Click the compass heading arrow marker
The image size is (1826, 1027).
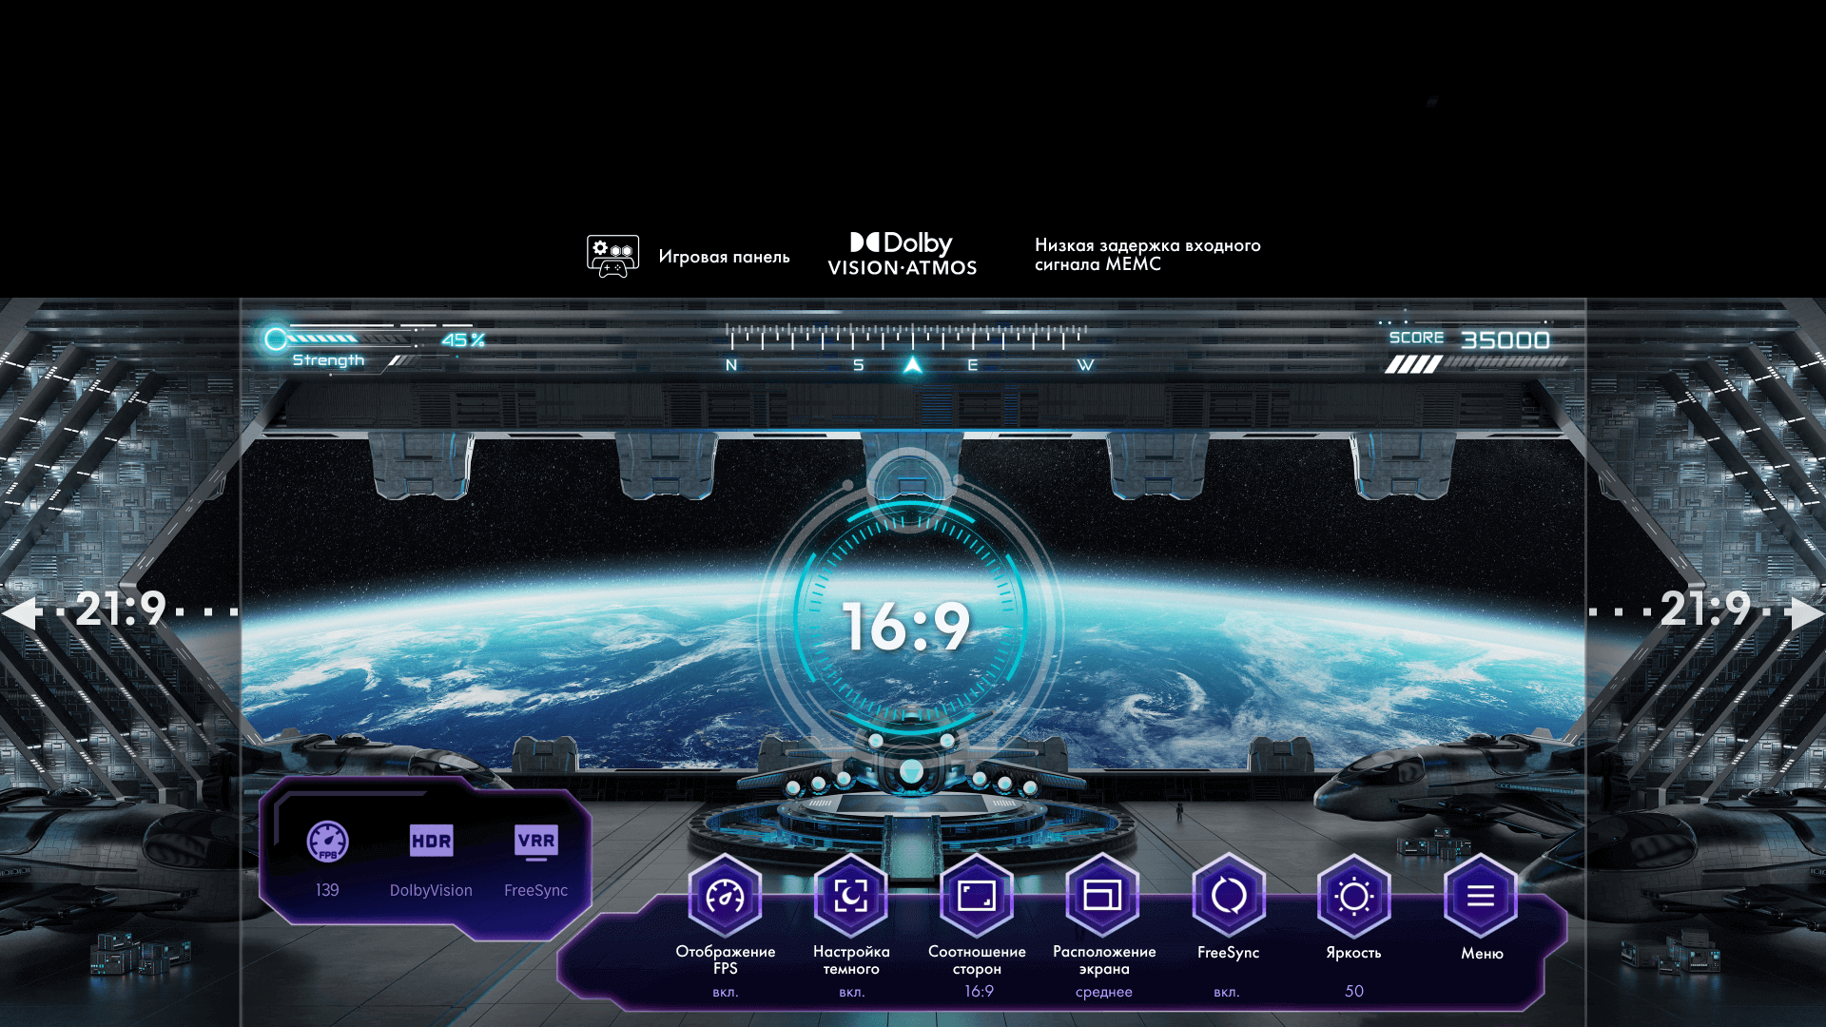pos(912,364)
